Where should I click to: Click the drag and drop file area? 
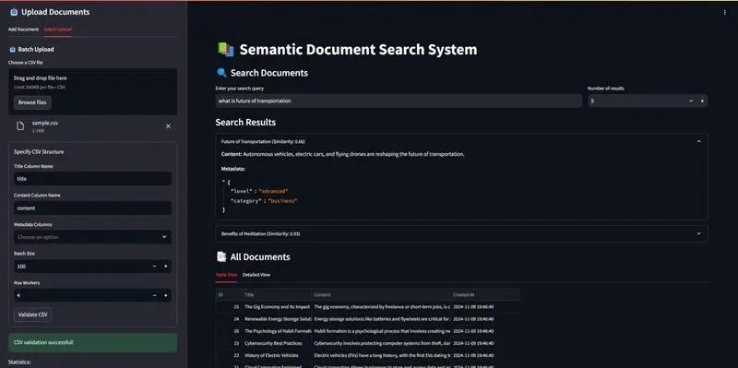click(93, 91)
